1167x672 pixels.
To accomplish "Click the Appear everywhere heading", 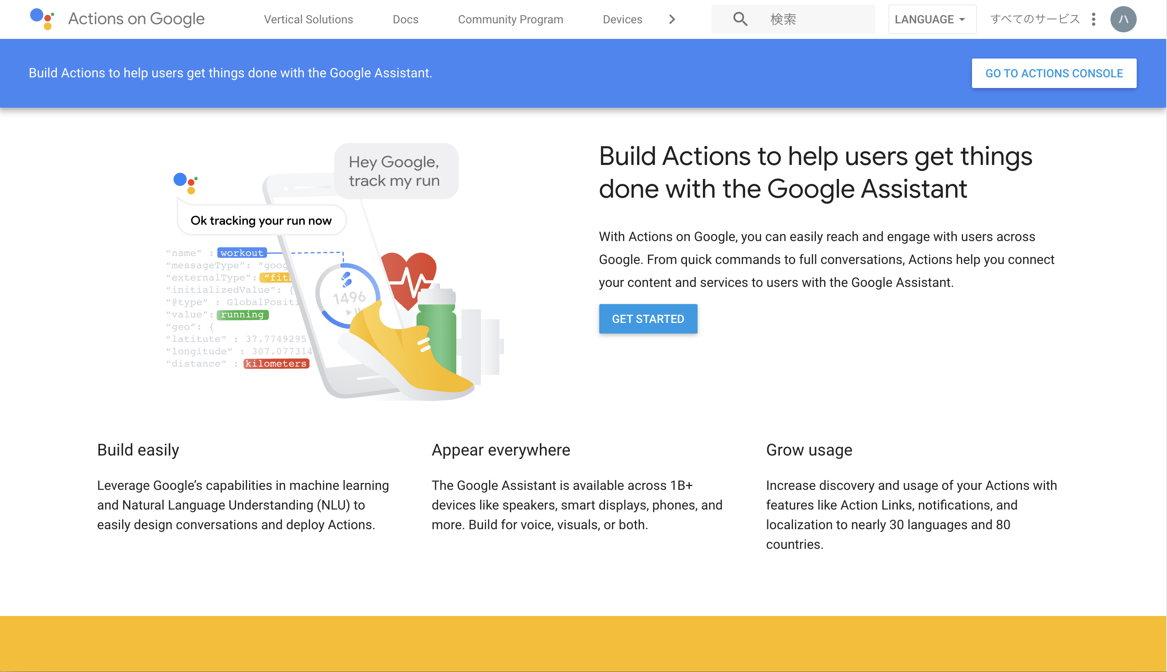I will [x=501, y=449].
